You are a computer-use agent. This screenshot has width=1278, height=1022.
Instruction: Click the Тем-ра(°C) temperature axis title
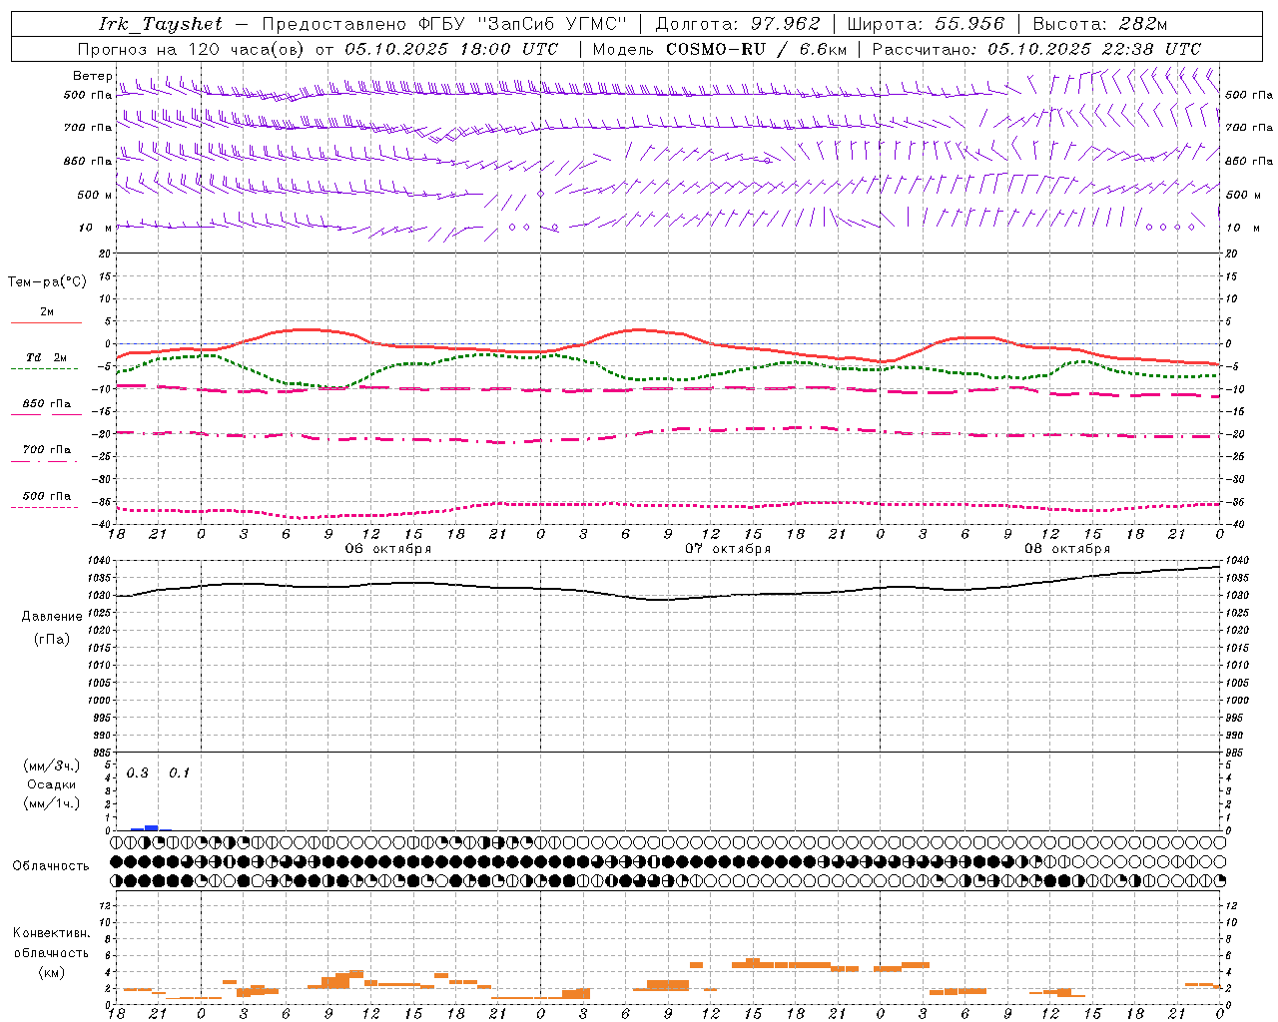(47, 282)
